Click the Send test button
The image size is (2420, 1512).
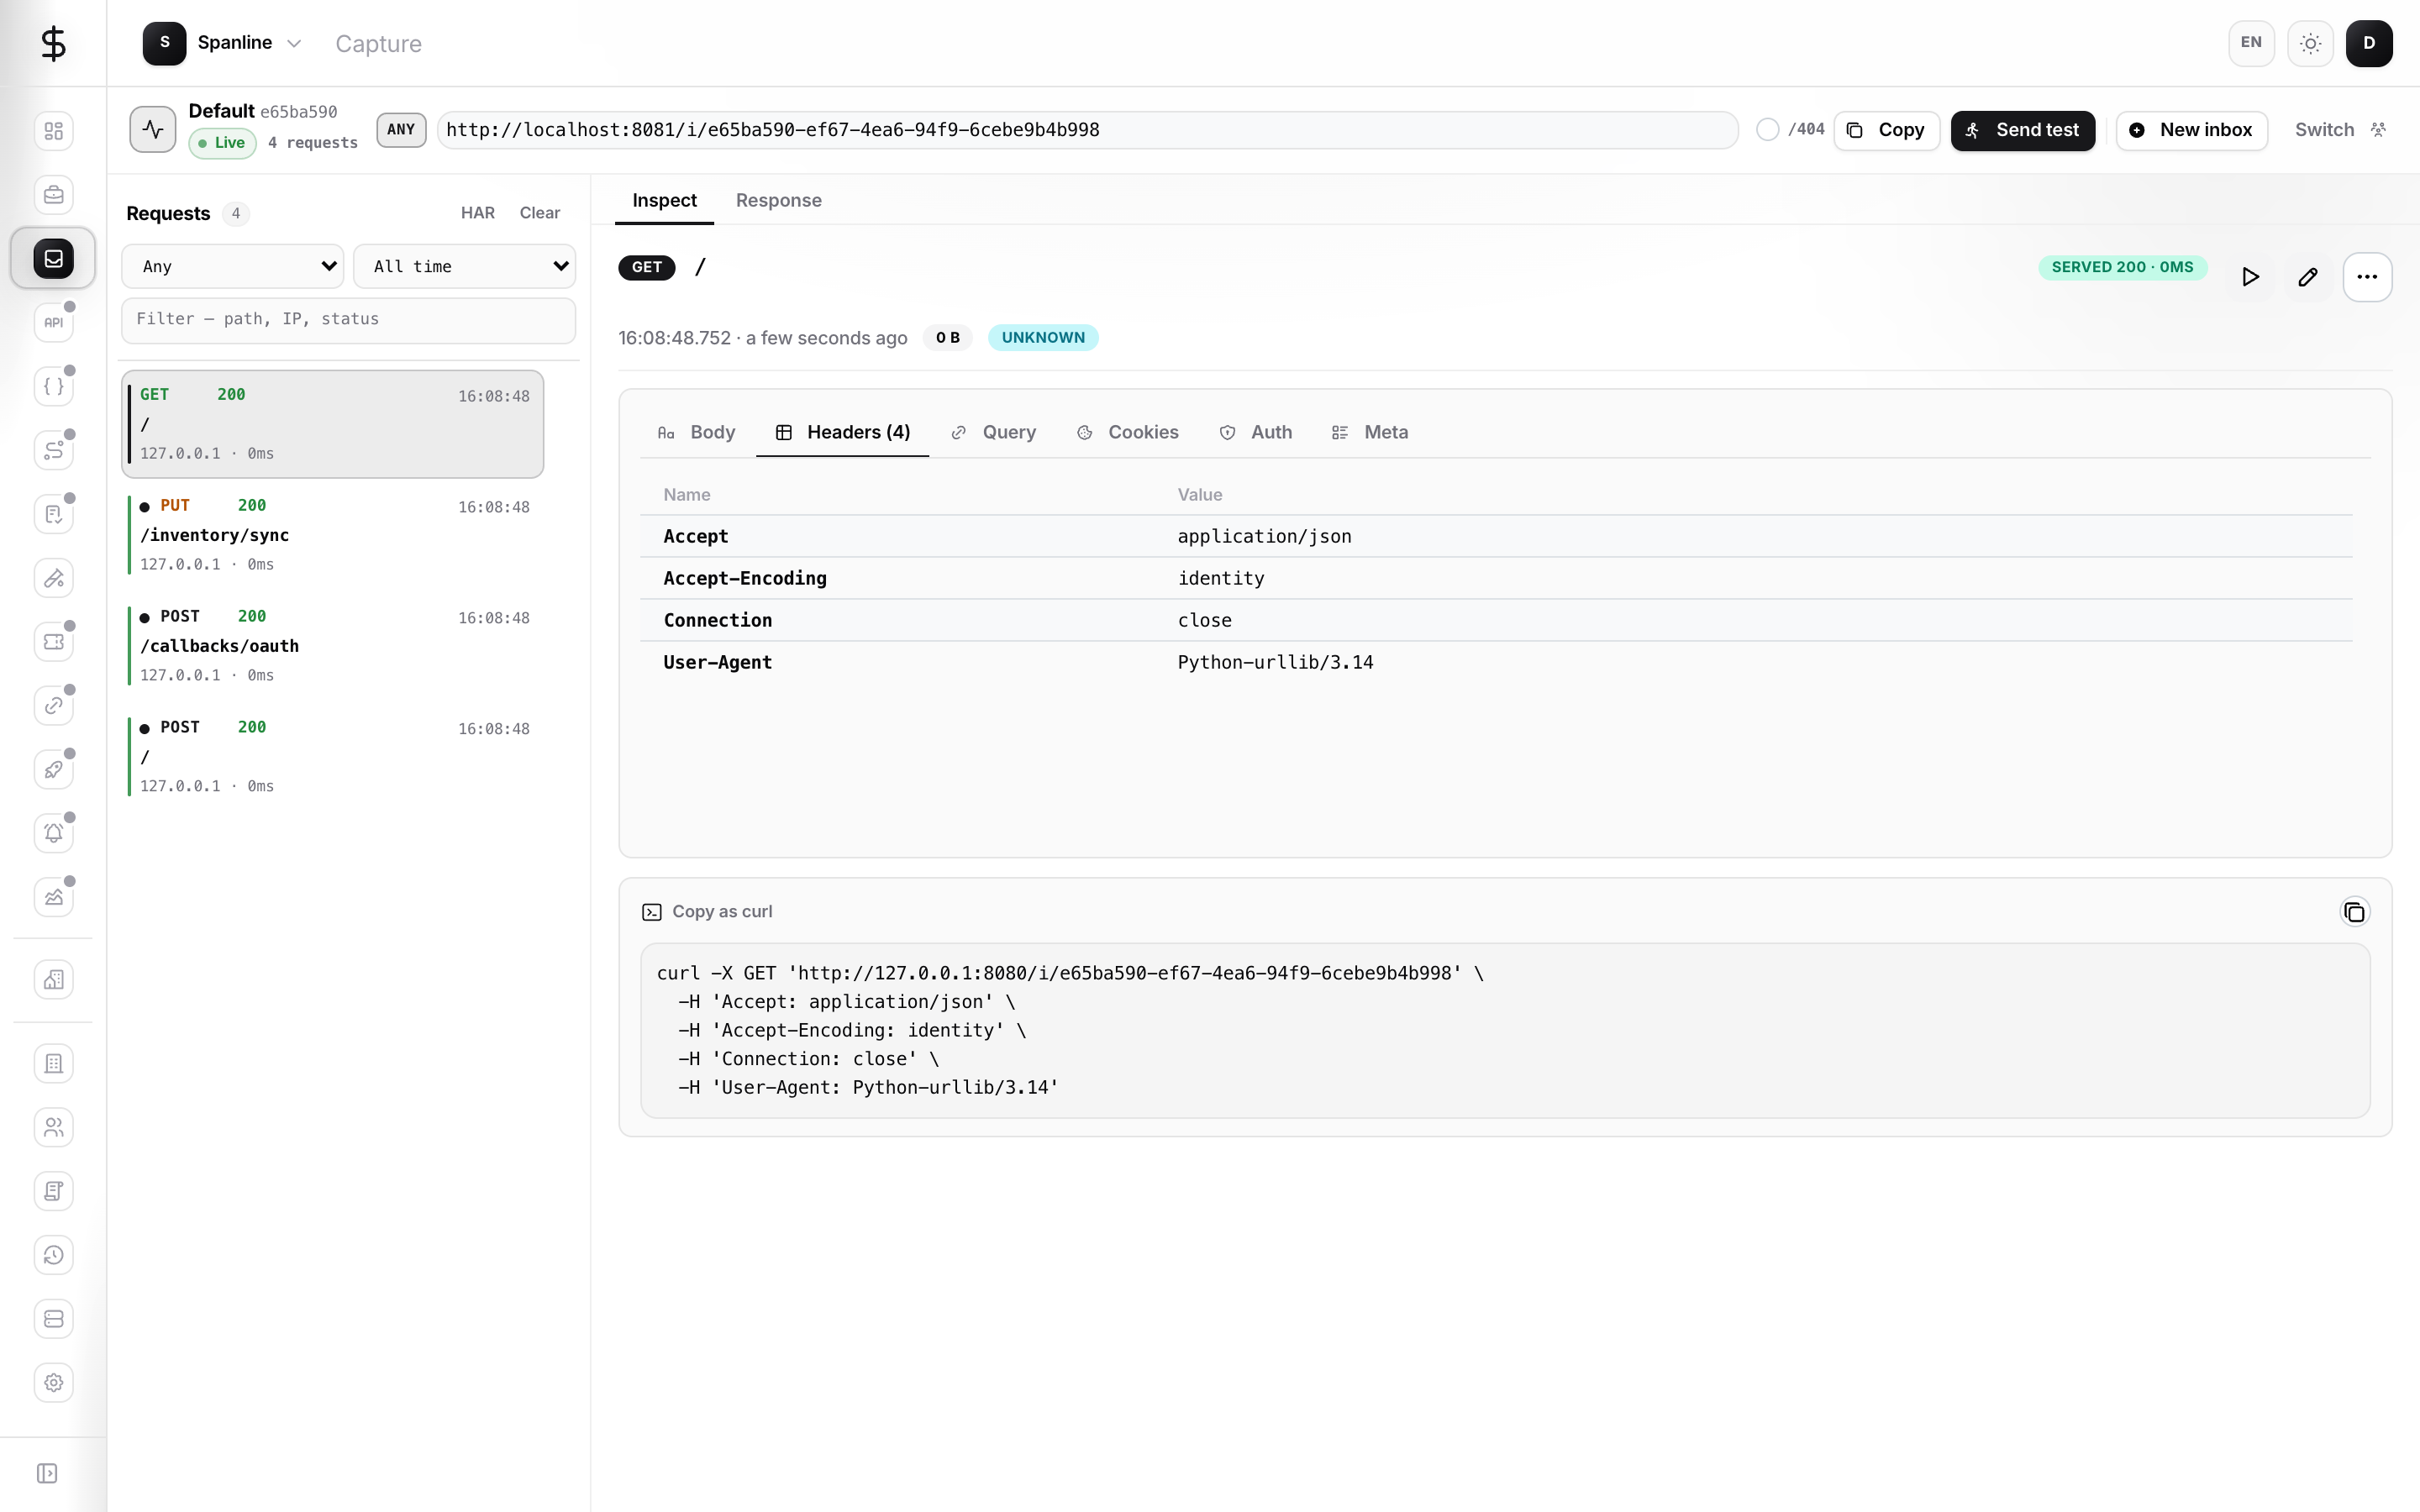click(x=2022, y=130)
